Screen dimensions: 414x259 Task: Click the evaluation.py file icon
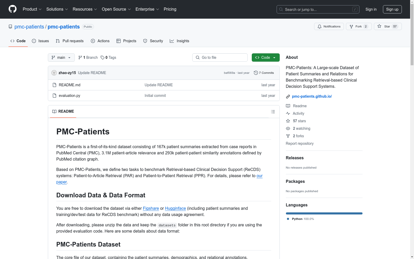(54, 96)
